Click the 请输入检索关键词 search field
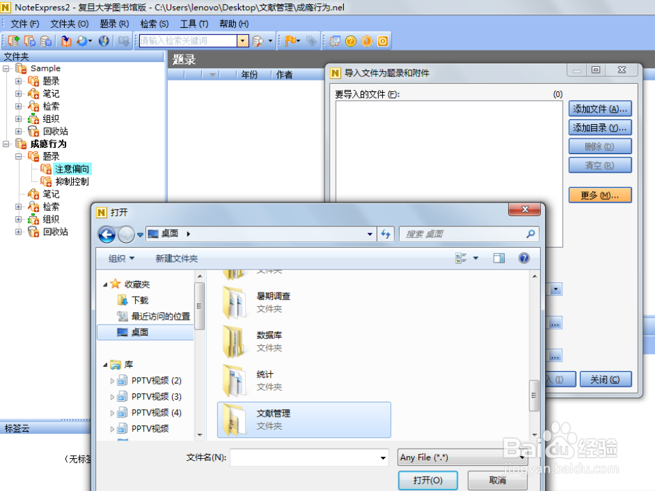Image resolution: width=655 pixels, height=491 pixels. (188, 41)
